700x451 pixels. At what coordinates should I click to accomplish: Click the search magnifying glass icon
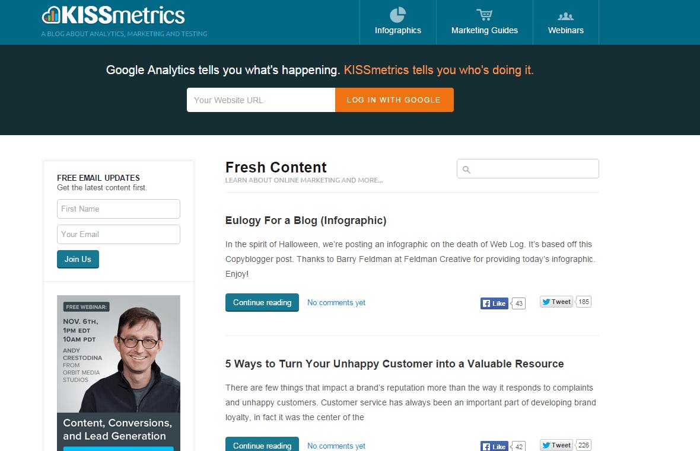465,169
